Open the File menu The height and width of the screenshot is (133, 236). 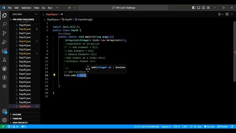[10, 8]
